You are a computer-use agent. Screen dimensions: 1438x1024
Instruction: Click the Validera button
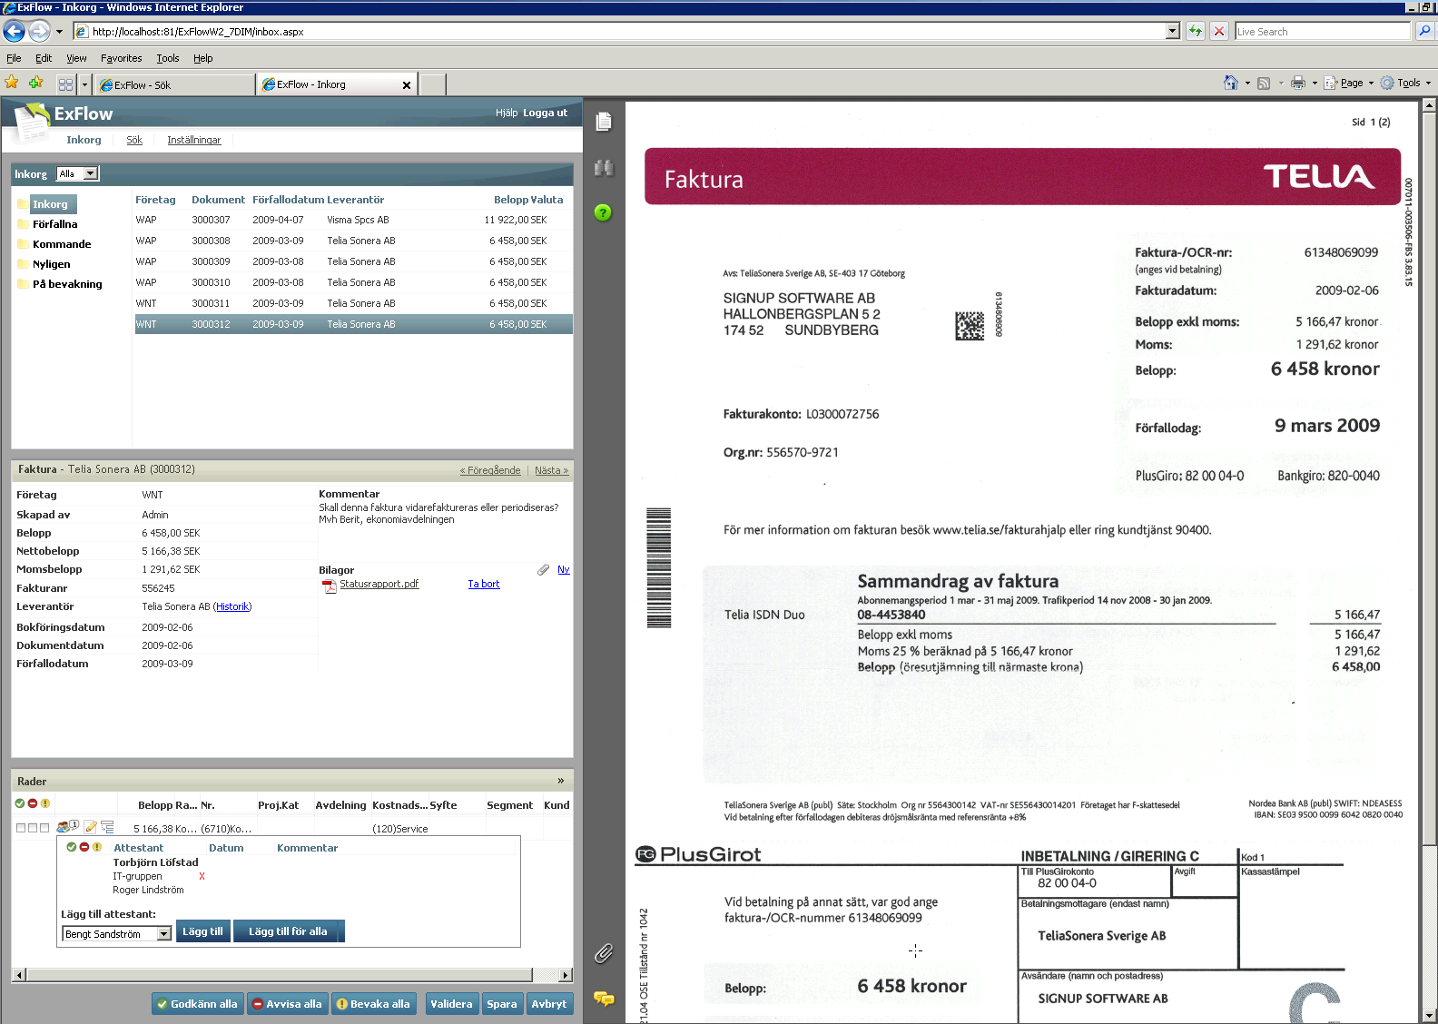click(451, 1004)
